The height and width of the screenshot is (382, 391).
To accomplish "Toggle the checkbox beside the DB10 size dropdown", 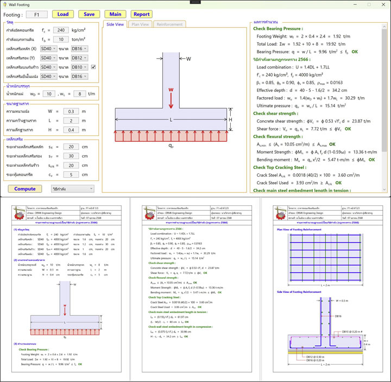I will pos(93,67).
